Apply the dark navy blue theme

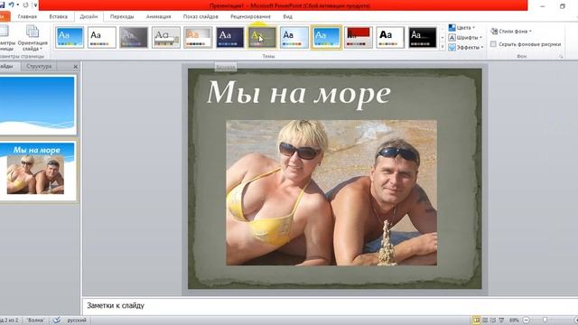[x=230, y=37]
